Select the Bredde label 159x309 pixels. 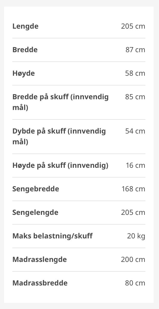25,50
